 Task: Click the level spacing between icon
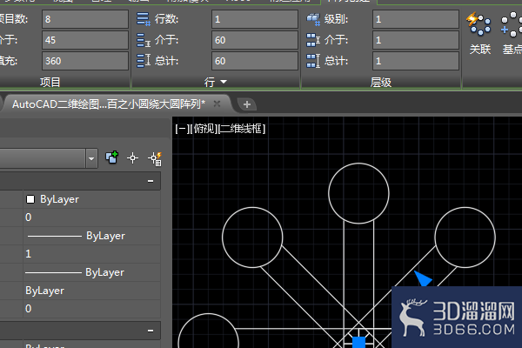click(313, 40)
